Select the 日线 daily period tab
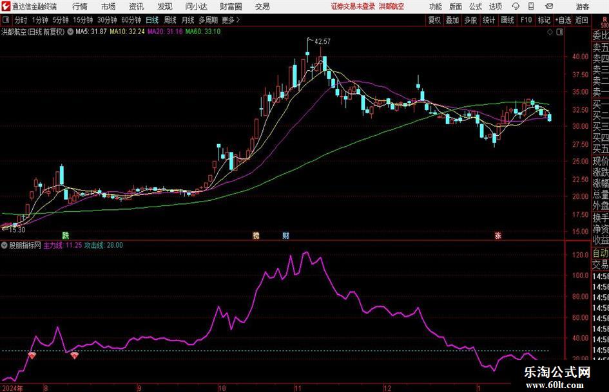The height and width of the screenshot is (392, 609). point(152,20)
